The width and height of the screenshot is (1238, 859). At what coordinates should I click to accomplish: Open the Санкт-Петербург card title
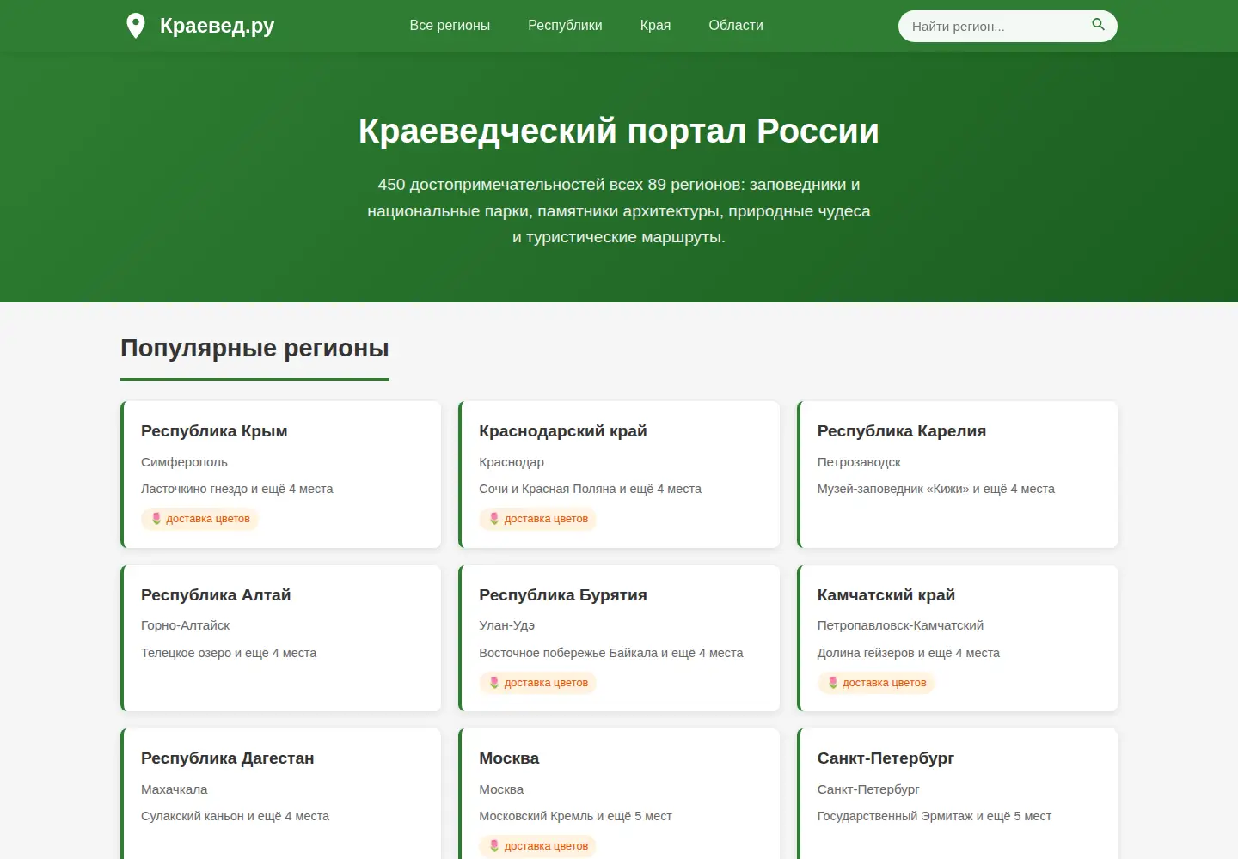point(886,758)
